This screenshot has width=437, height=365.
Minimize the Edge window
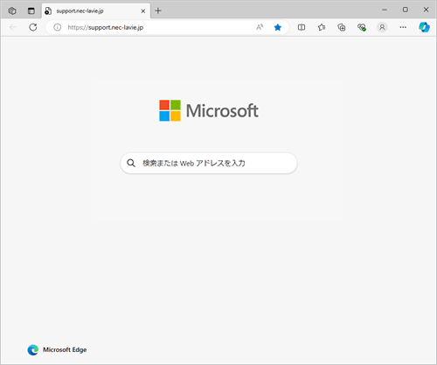pyautogui.click(x=385, y=10)
